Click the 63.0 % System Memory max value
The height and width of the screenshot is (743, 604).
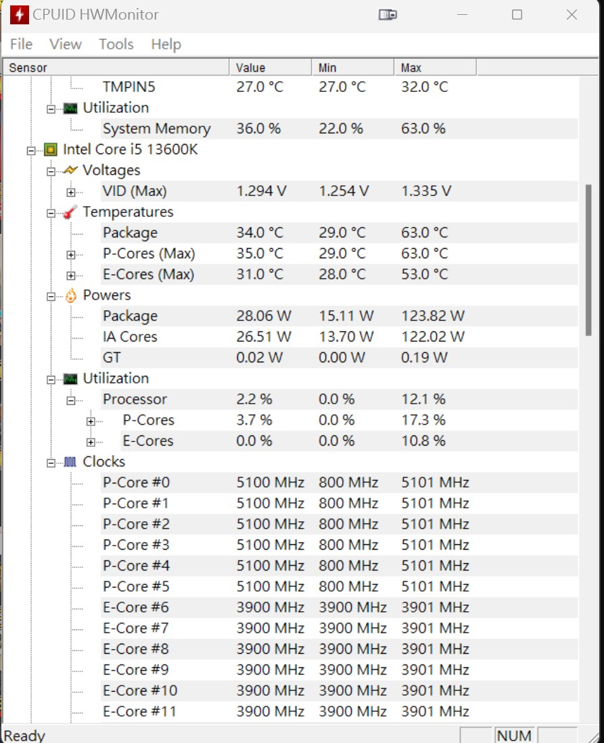[423, 128]
